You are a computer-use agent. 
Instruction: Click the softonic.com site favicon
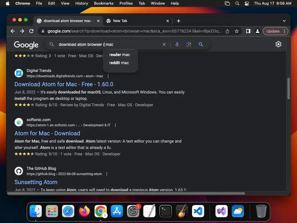19,122
